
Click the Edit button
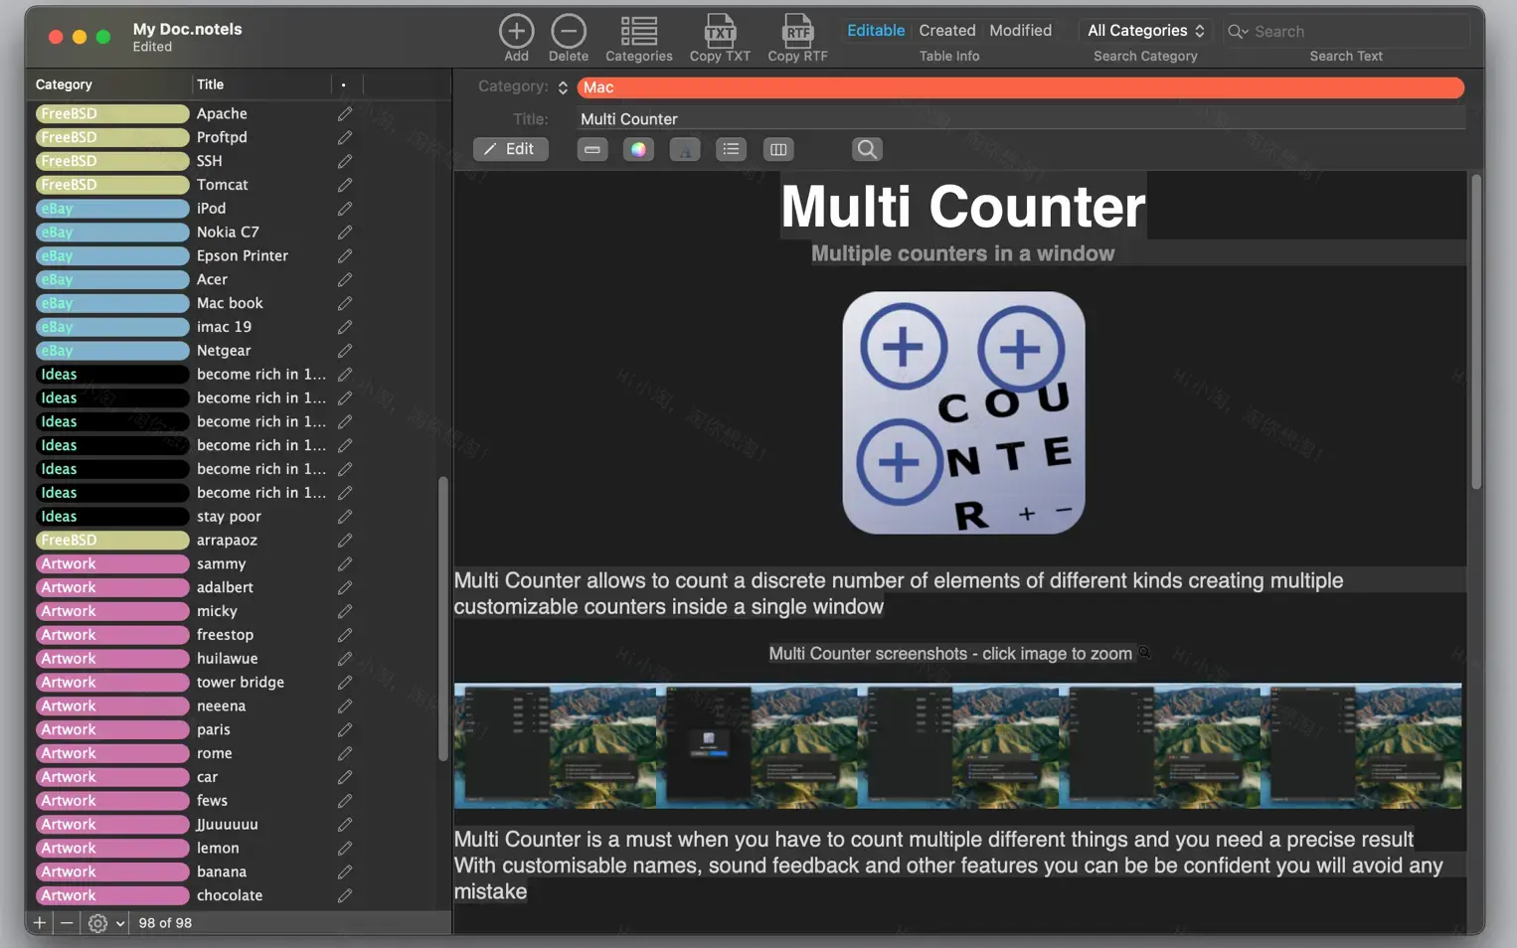510,149
